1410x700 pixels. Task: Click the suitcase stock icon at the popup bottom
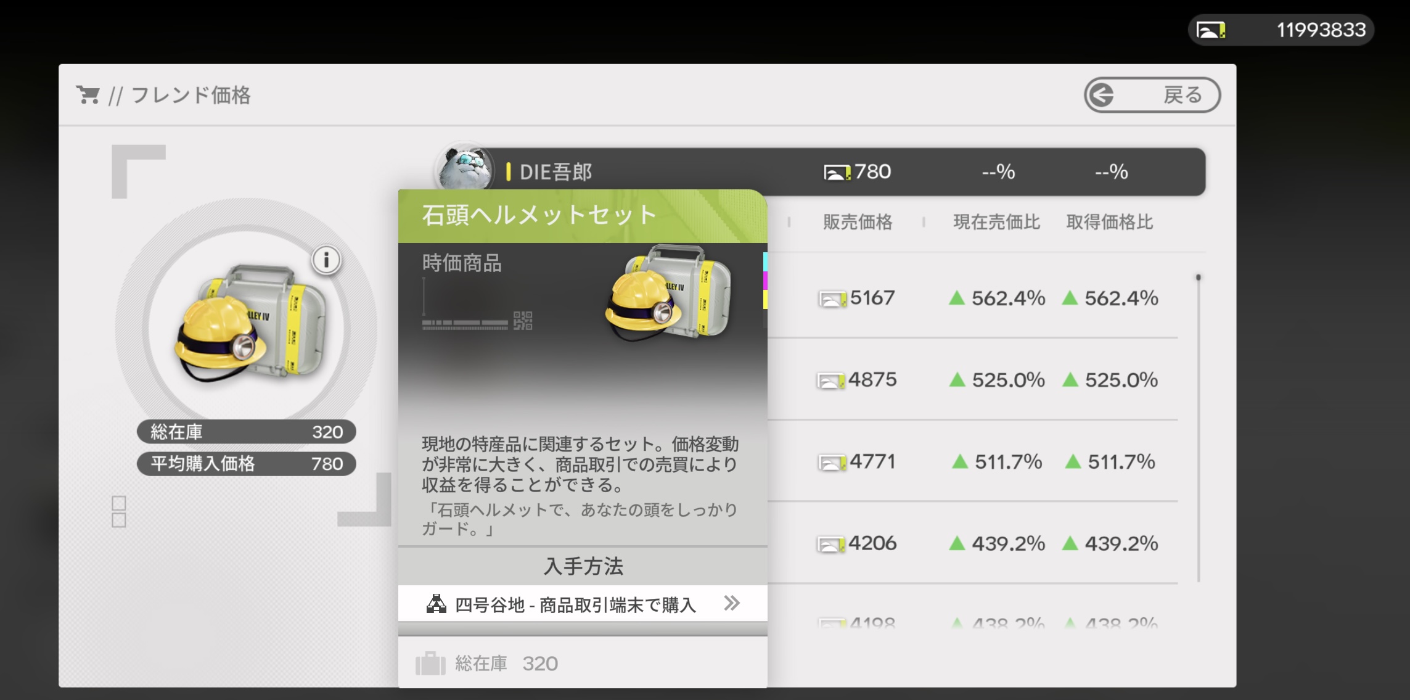pos(430,664)
